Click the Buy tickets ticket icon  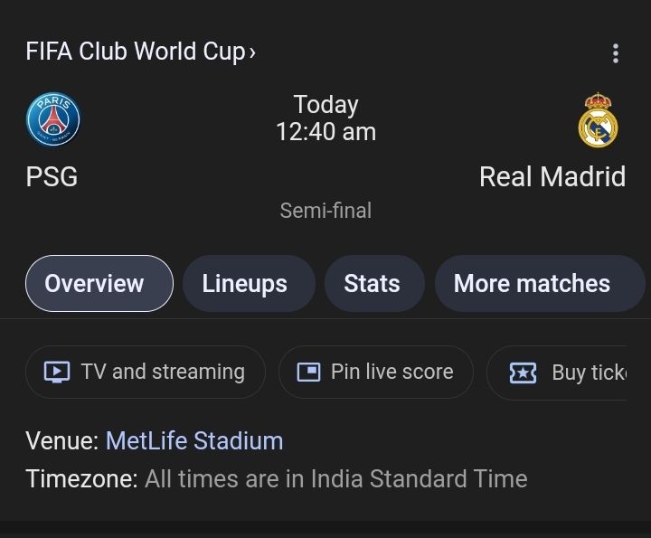(x=523, y=373)
